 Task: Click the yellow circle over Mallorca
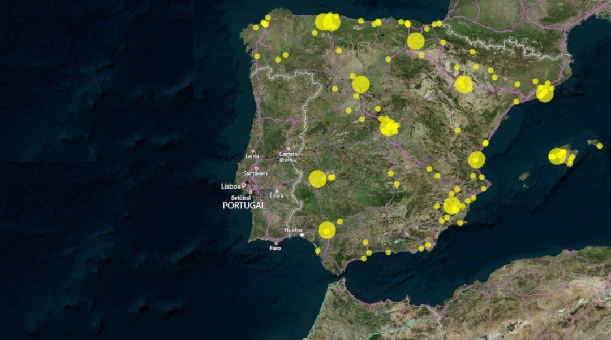(x=557, y=155)
